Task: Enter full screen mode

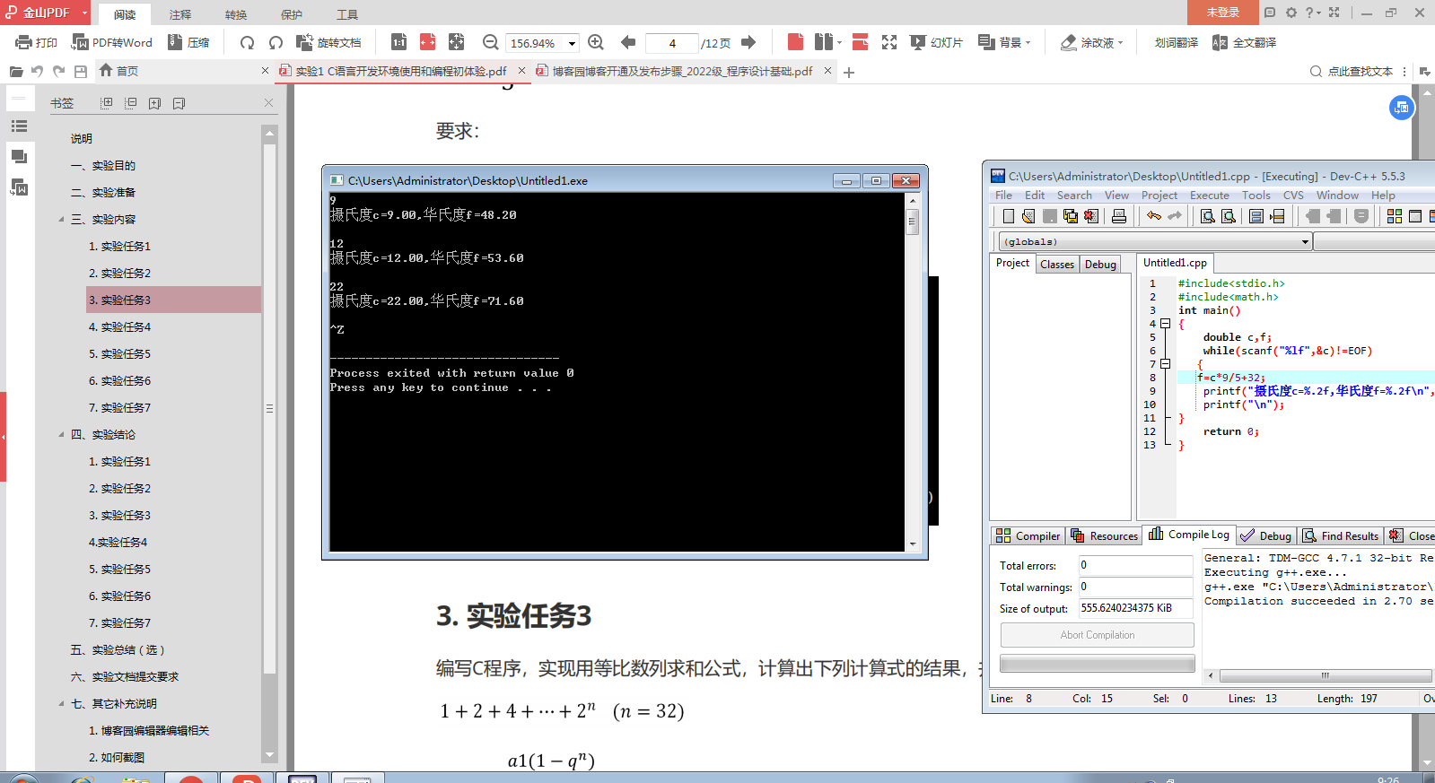Action: click(x=889, y=42)
